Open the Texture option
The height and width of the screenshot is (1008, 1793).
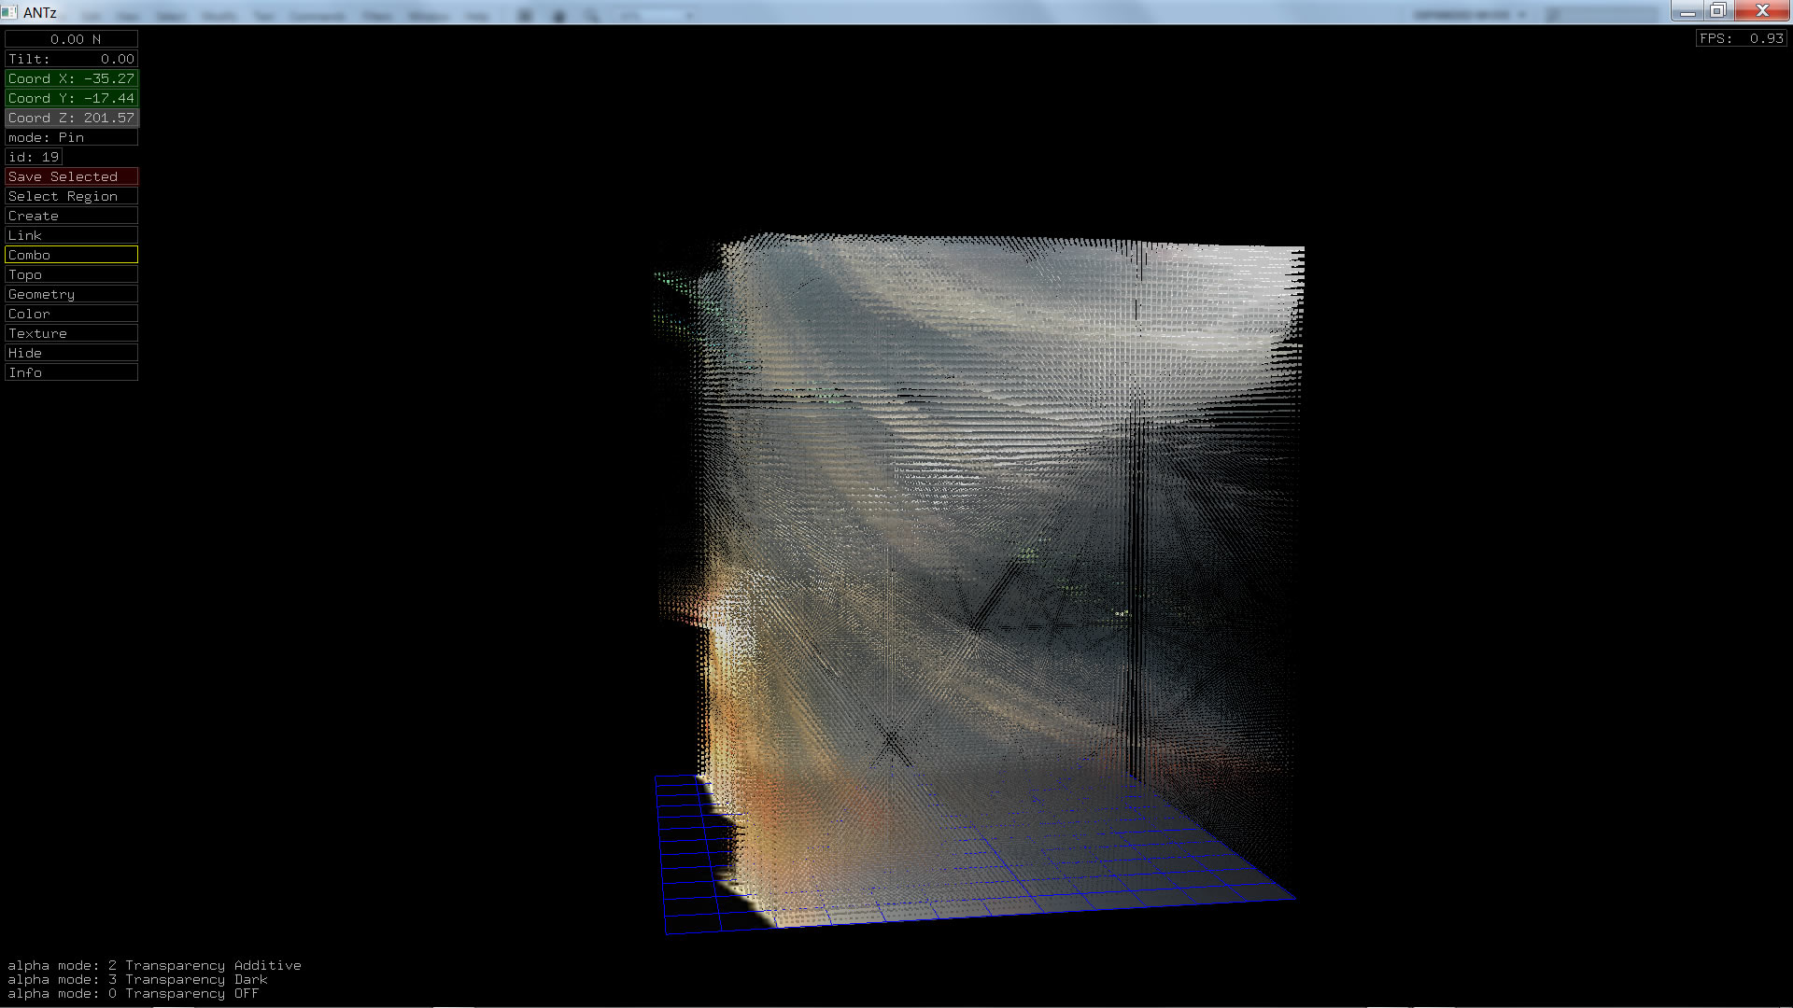pos(71,333)
